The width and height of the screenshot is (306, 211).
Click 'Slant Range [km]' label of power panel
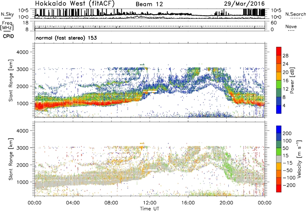[11, 81]
